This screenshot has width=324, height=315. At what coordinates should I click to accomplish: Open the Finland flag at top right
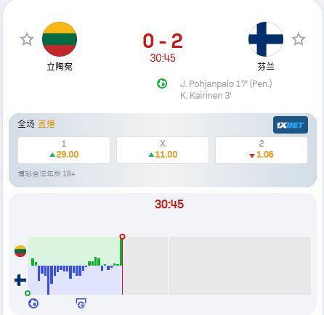pos(266,39)
